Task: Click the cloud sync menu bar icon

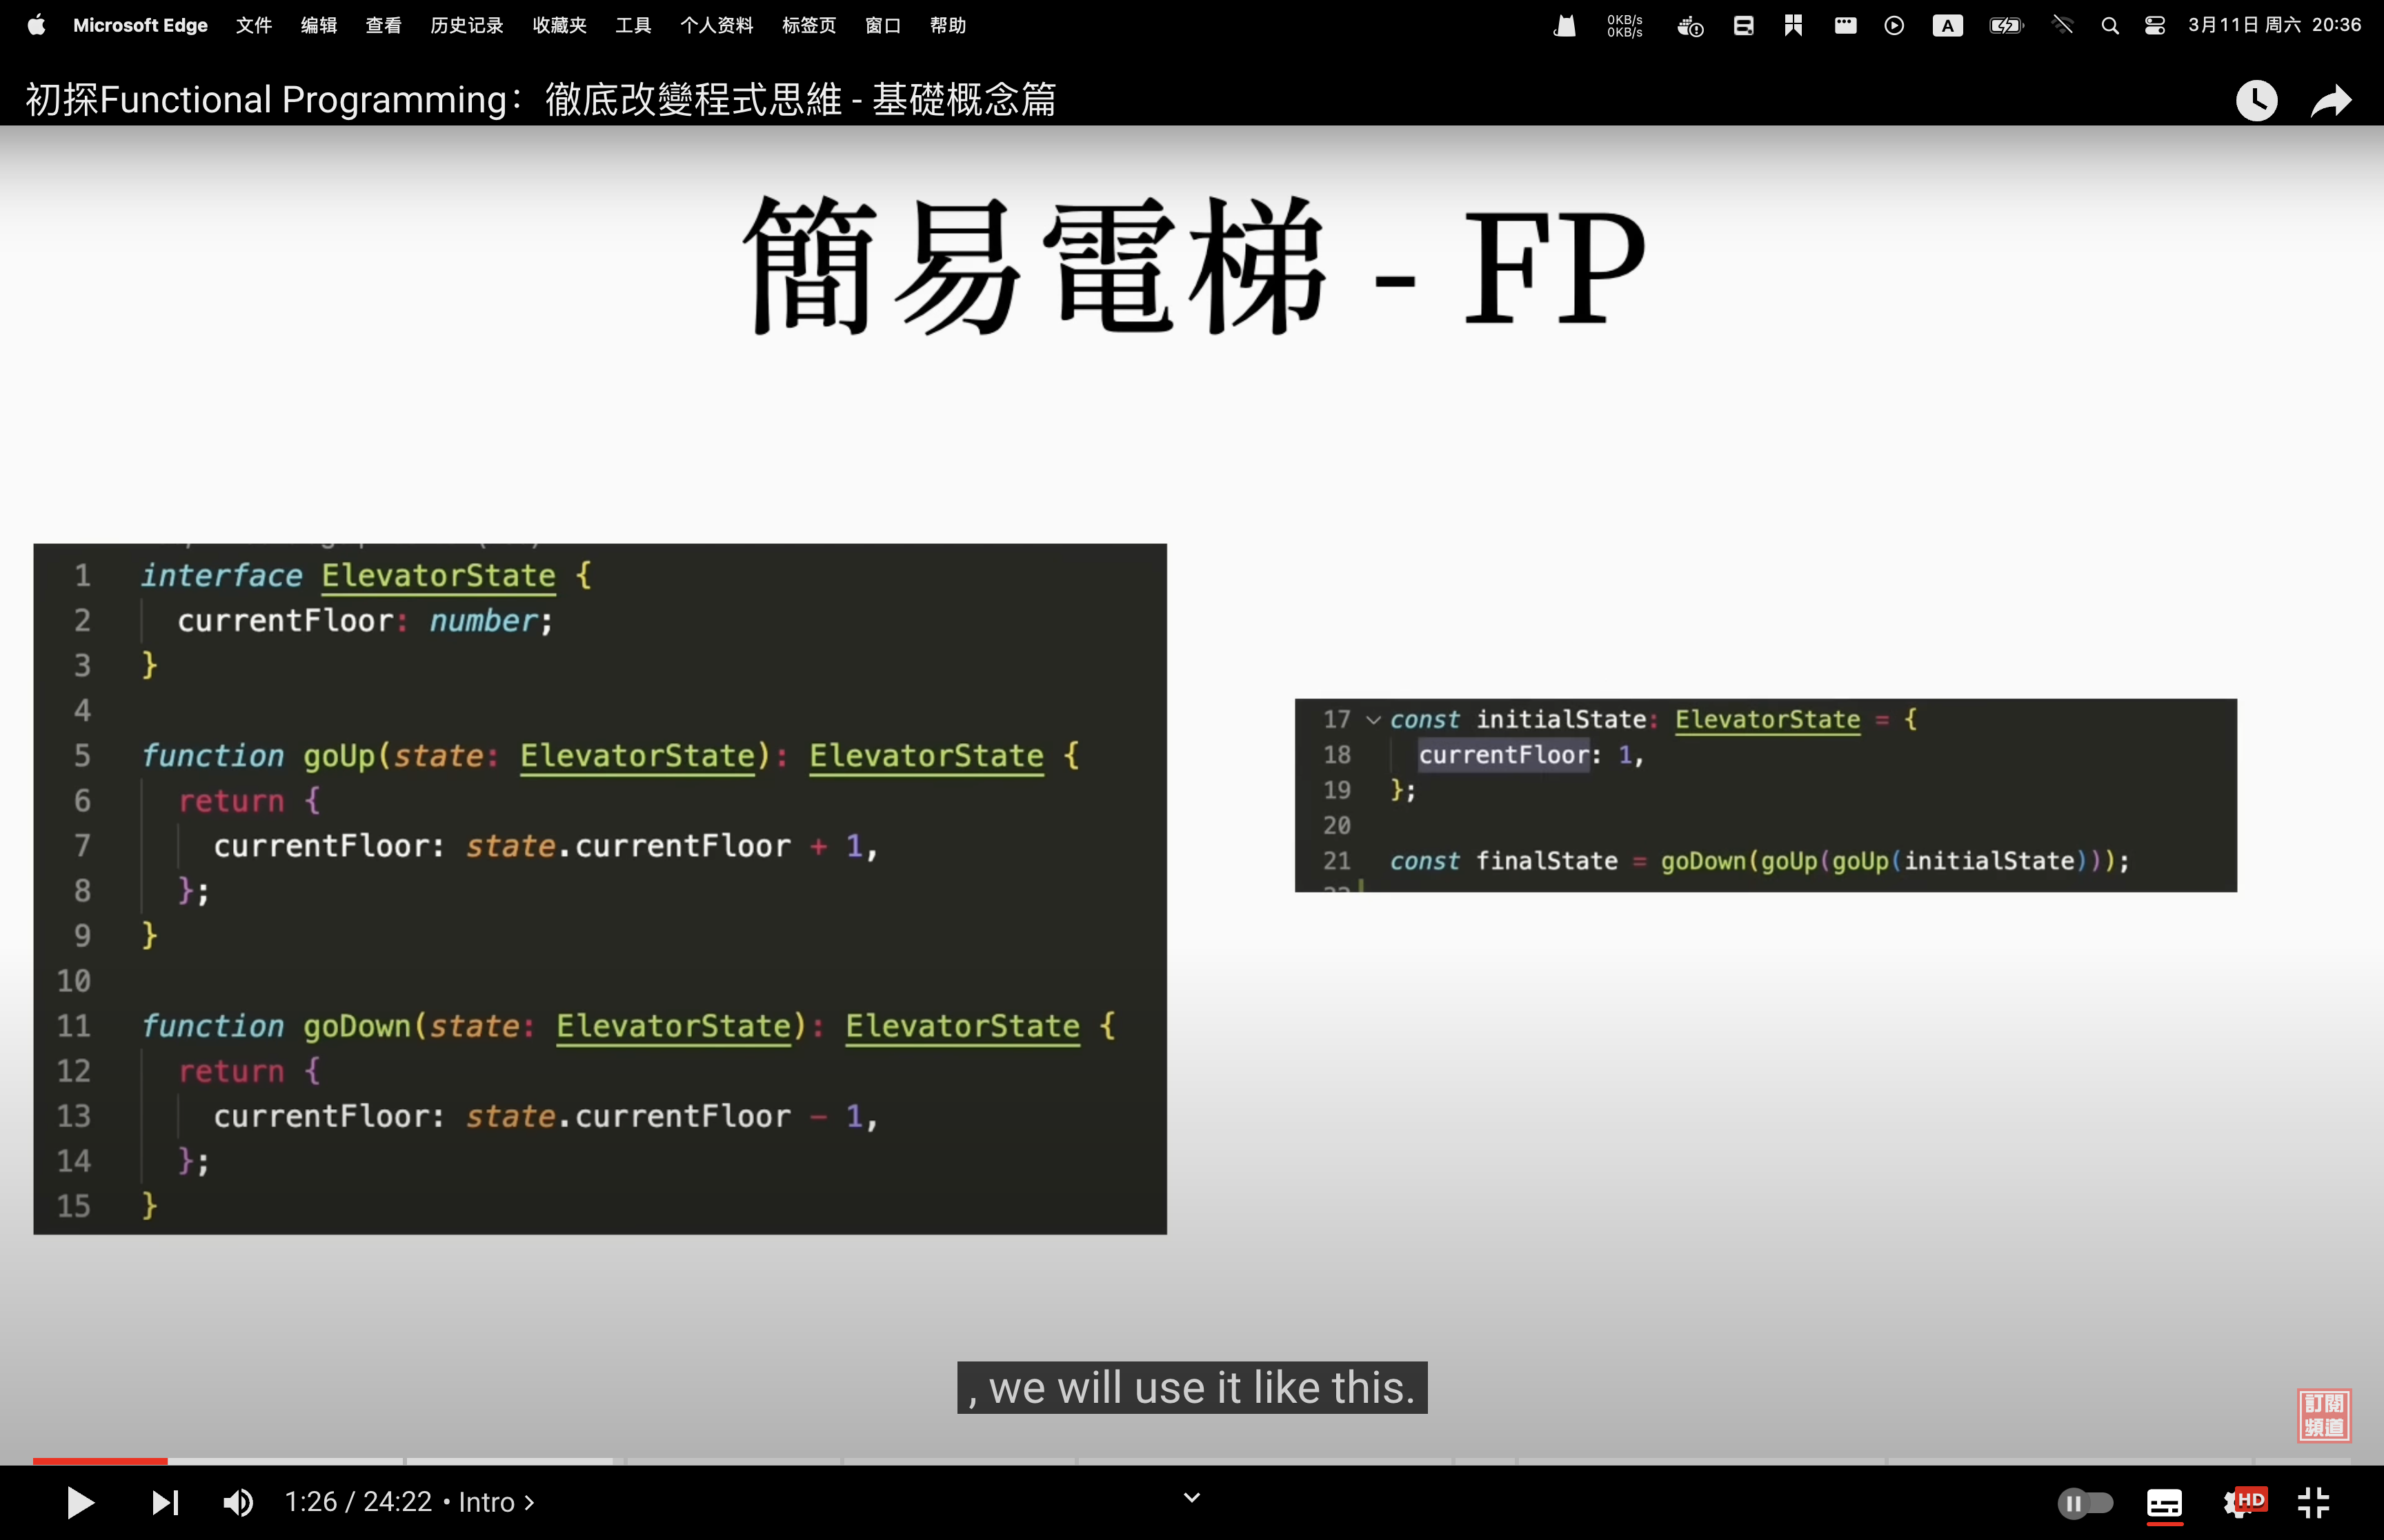Action: click(1691, 26)
